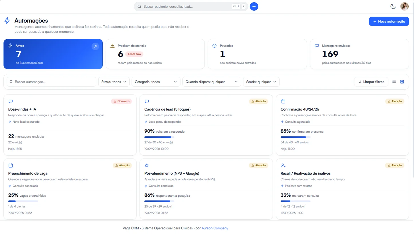Toggle dark mode with the moon icon
Image resolution: width=414 pixels, height=234 pixels.
point(393,6)
